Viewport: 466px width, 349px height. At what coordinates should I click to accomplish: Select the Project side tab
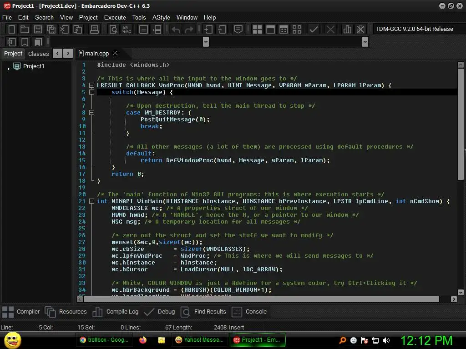point(13,54)
